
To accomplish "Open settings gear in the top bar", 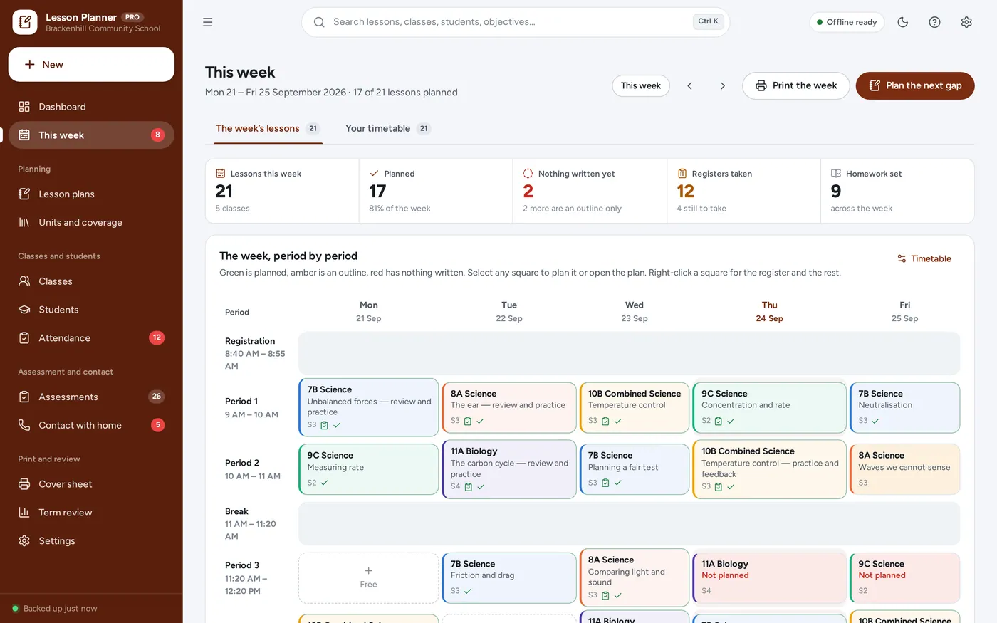I will pos(966,22).
